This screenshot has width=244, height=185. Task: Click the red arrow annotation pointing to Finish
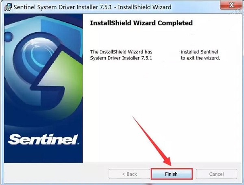point(153,142)
